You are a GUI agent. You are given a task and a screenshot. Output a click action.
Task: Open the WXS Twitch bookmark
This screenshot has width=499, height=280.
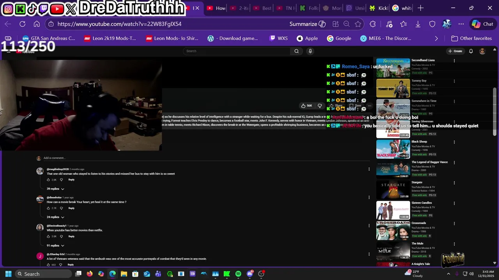(278, 38)
